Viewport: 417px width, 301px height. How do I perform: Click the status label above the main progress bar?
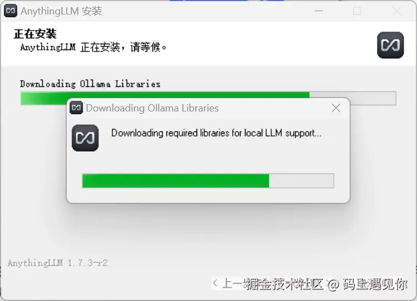pyautogui.click(x=90, y=84)
